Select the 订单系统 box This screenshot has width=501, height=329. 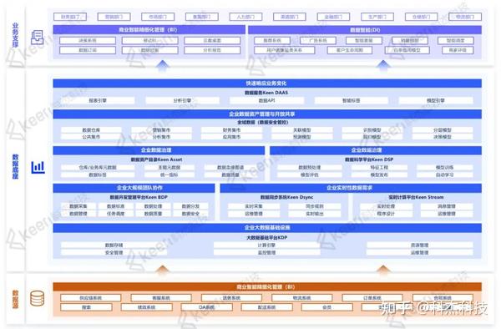[372, 298]
